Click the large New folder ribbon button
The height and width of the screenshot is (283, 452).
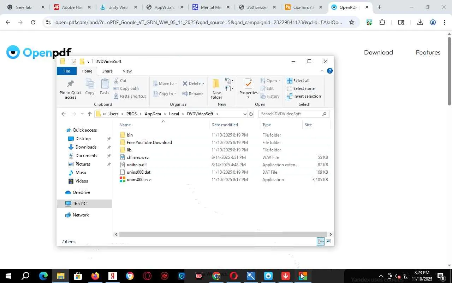[216, 89]
